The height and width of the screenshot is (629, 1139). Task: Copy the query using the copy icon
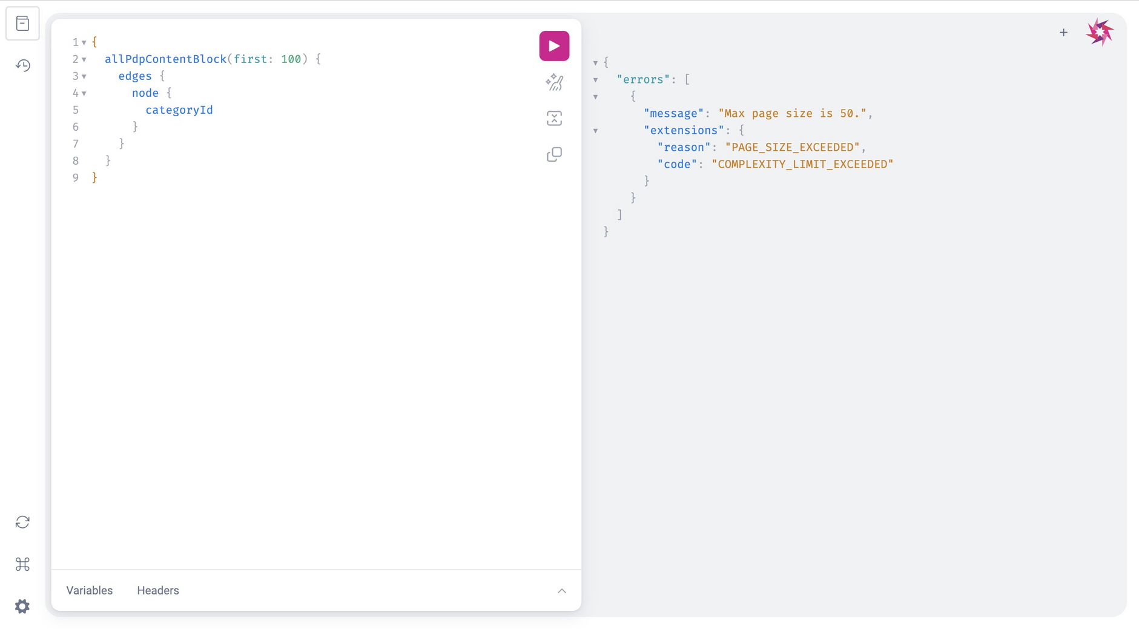tap(554, 155)
